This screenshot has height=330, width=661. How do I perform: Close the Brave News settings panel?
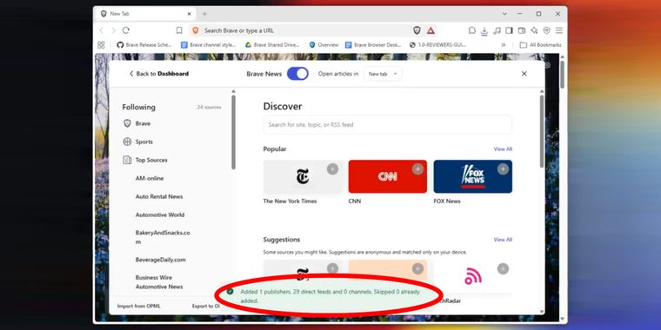pyautogui.click(x=524, y=74)
